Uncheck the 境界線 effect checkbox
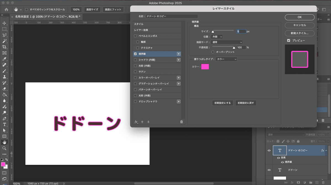331x185 pixels. (x=135, y=54)
